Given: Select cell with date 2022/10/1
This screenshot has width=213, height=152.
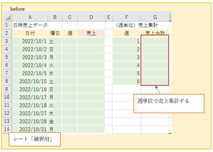Looking at the screenshot, I should click(30, 41).
